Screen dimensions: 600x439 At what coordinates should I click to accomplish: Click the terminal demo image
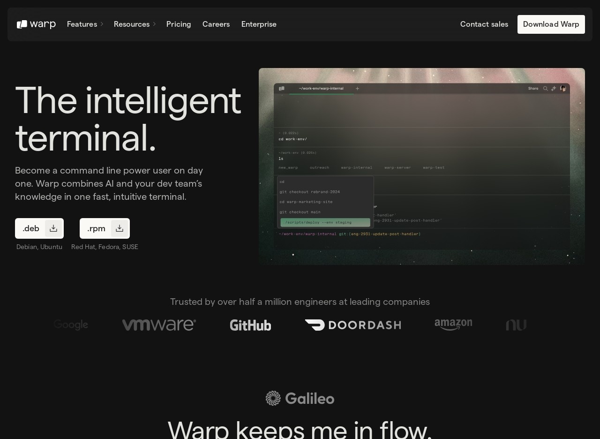tap(422, 167)
